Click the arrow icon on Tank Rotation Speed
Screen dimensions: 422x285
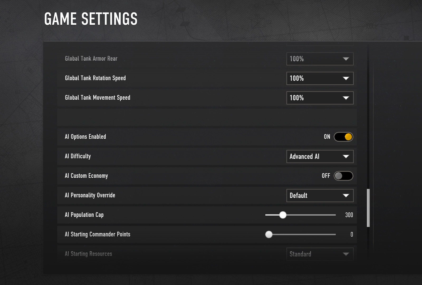click(x=346, y=78)
